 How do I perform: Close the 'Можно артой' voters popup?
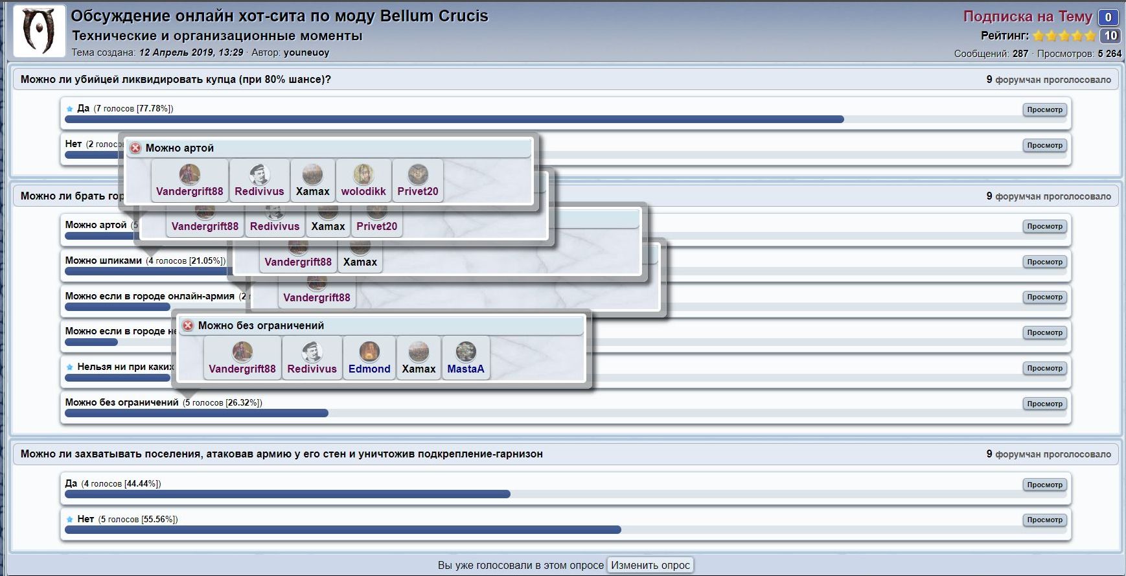(x=135, y=148)
